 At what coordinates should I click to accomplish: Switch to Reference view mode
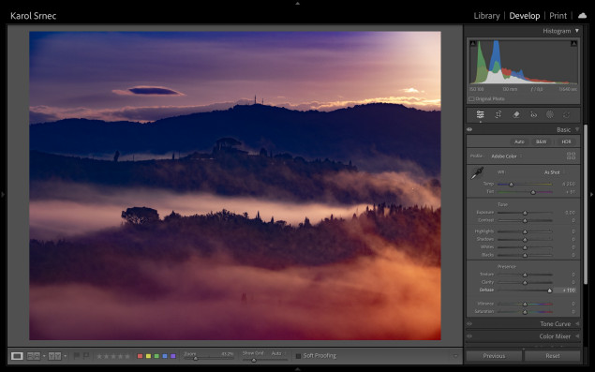click(x=34, y=356)
